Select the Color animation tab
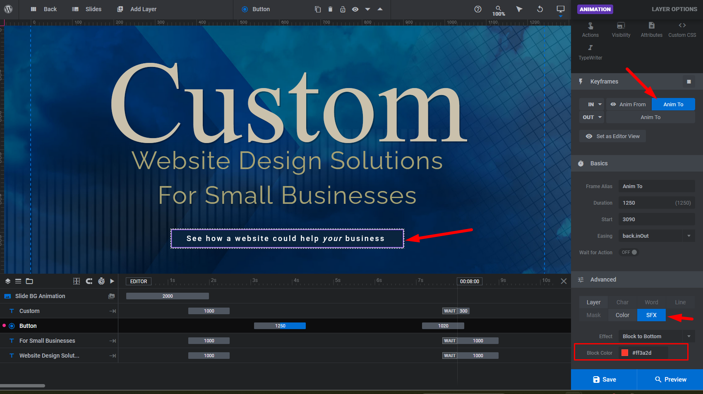The image size is (703, 394). click(x=622, y=315)
